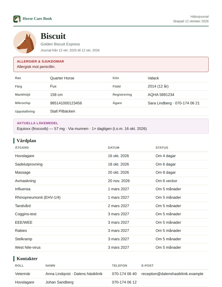Select the horse name Biscuit heading
Screen dimensions: 222x287
53,36
